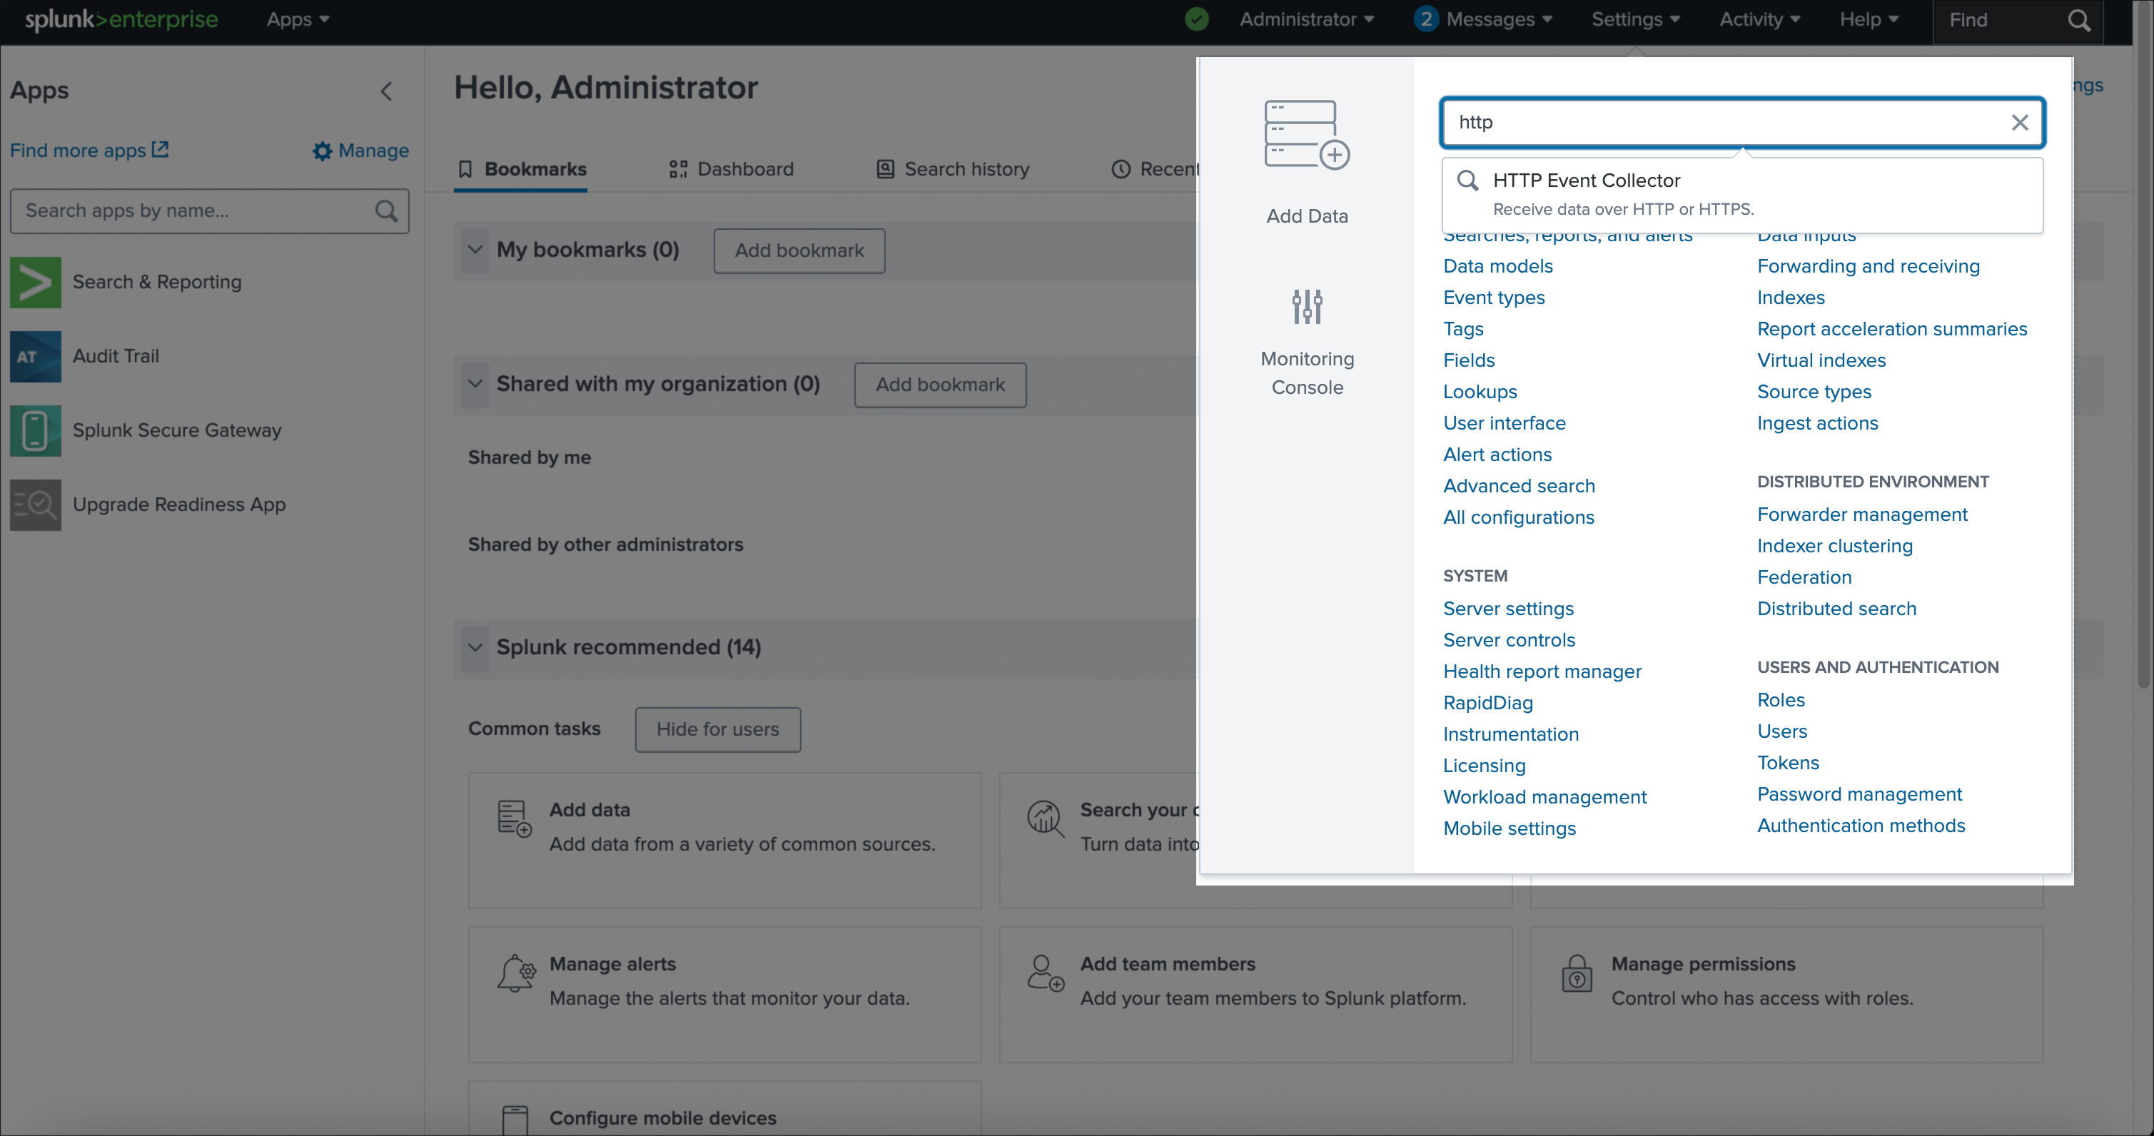
Task: Open the Help dropdown menu
Action: pos(1869,19)
